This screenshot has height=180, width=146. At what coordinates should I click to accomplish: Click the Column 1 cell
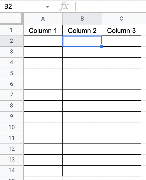pos(43,31)
